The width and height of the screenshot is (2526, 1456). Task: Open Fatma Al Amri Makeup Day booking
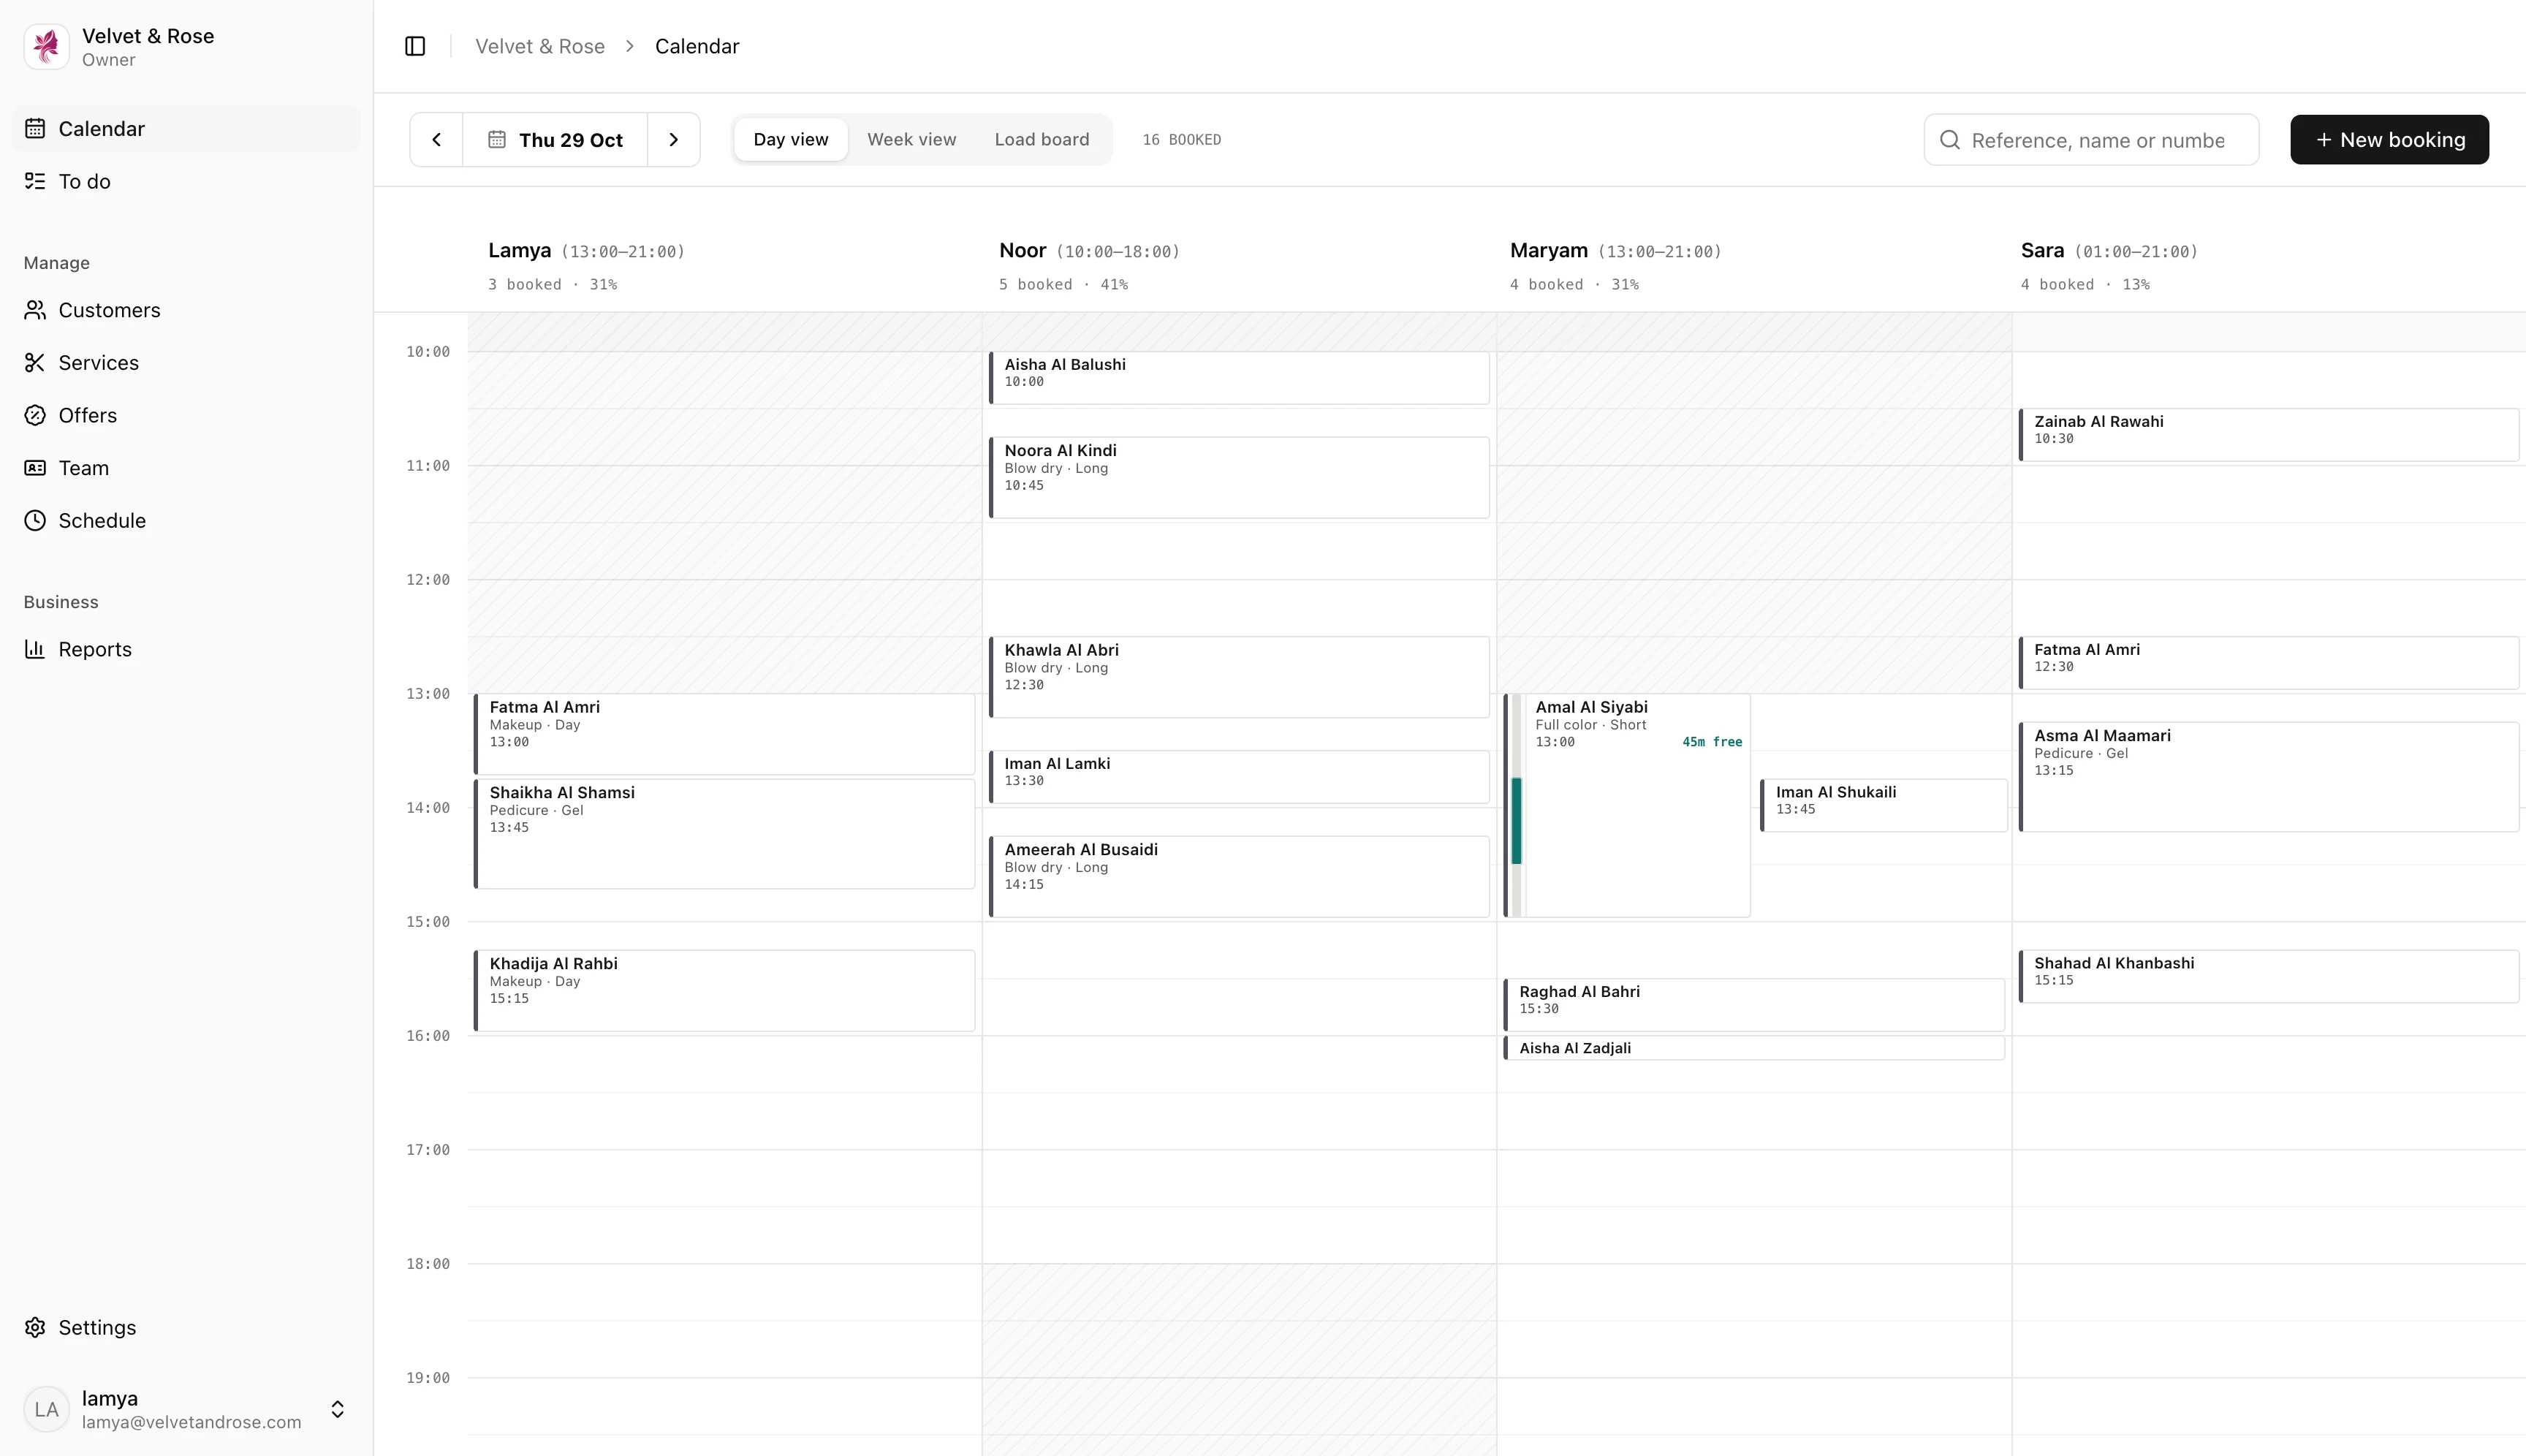pyautogui.click(x=724, y=734)
